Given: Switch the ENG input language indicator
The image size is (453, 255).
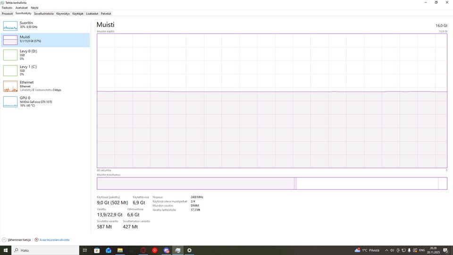Looking at the screenshot, I should pos(422,250).
